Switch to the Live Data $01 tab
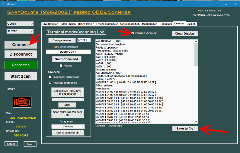The width and height of the screenshot is (240, 153). [51, 23]
